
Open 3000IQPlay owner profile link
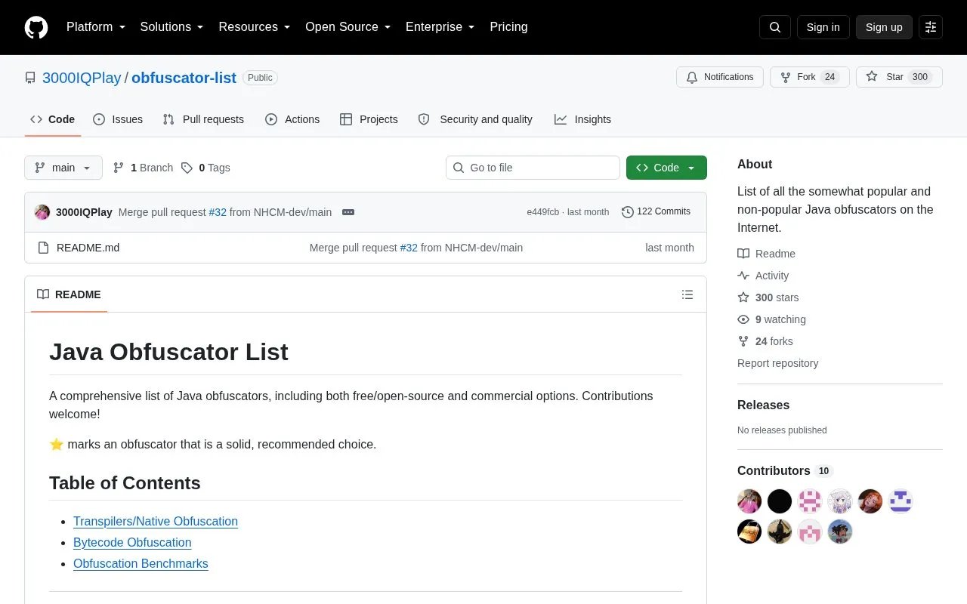[x=82, y=78]
